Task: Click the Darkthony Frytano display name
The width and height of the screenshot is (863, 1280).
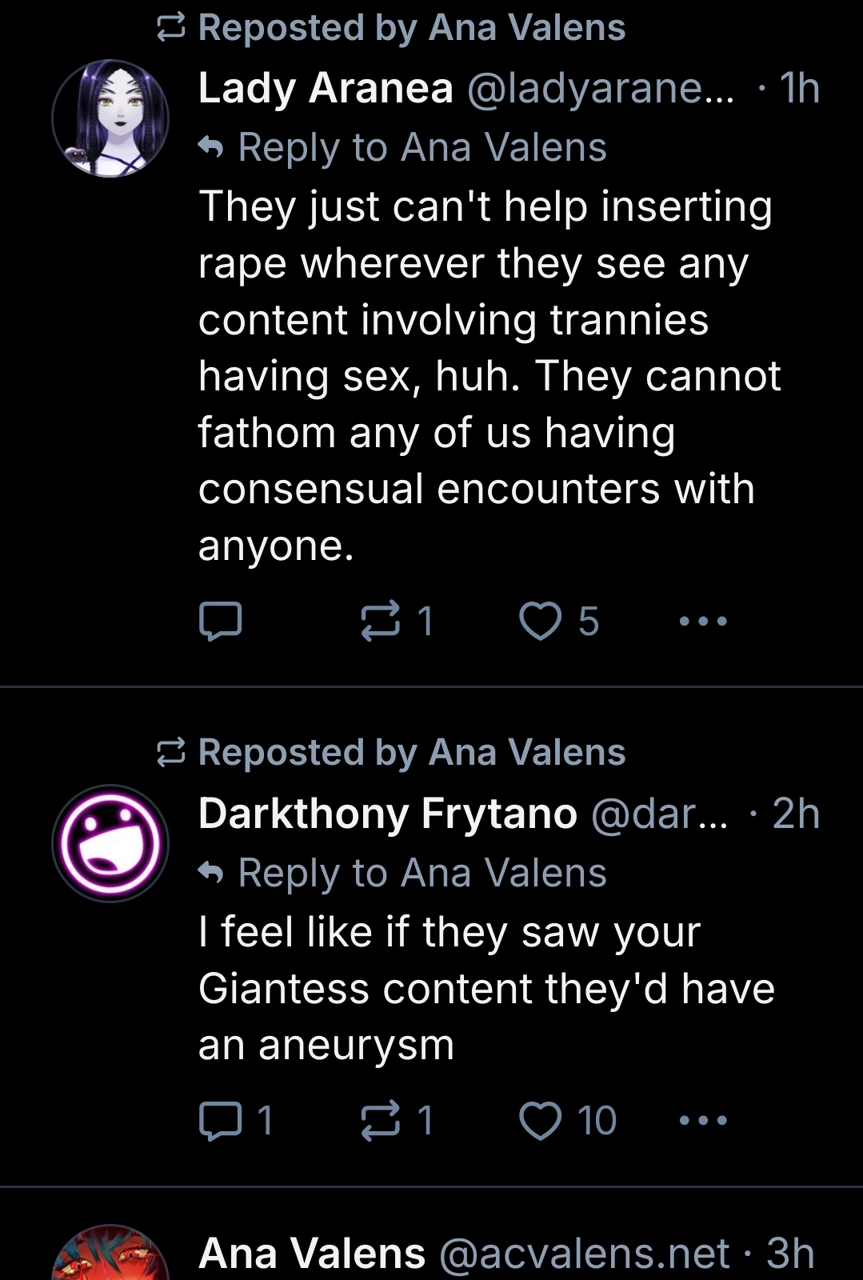Action: tap(388, 814)
